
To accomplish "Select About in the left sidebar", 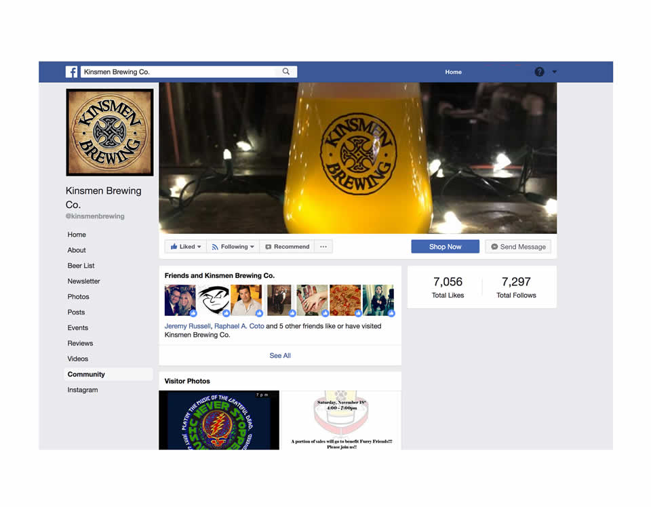I will [x=77, y=250].
